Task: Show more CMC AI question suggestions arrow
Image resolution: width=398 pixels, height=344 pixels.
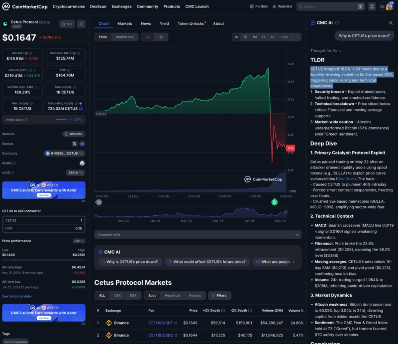Action: tap(294, 262)
